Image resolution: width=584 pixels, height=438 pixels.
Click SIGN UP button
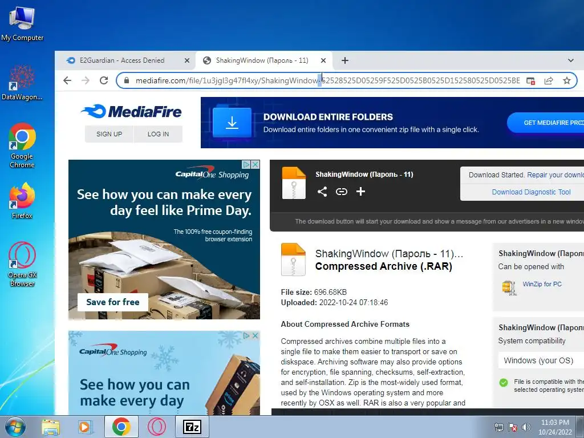pos(109,134)
